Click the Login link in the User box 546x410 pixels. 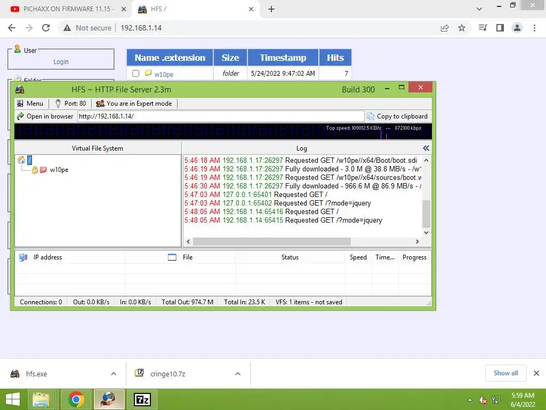click(61, 62)
